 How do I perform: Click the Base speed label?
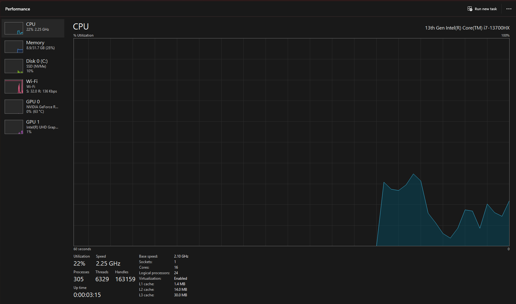[x=148, y=256]
